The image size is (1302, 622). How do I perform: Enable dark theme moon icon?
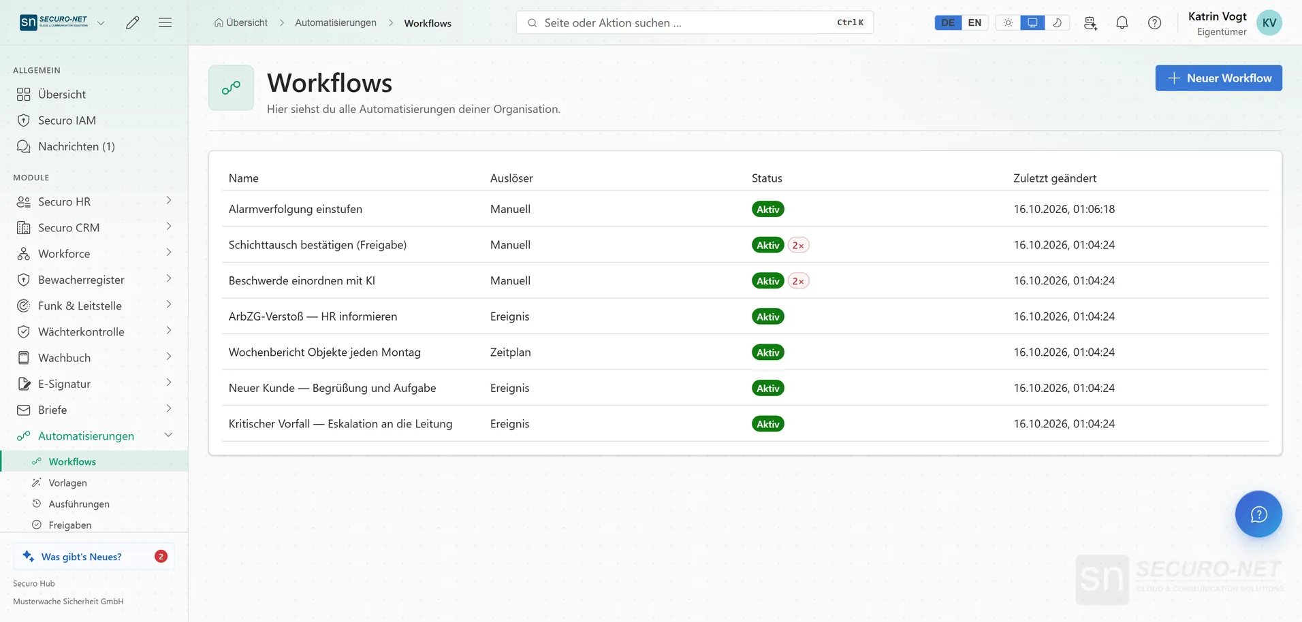1057,22
